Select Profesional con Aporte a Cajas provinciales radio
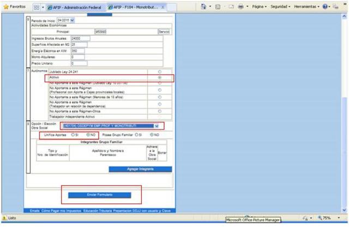The height and width of the screenshot is (234, 349). click(x=160, y=90)
